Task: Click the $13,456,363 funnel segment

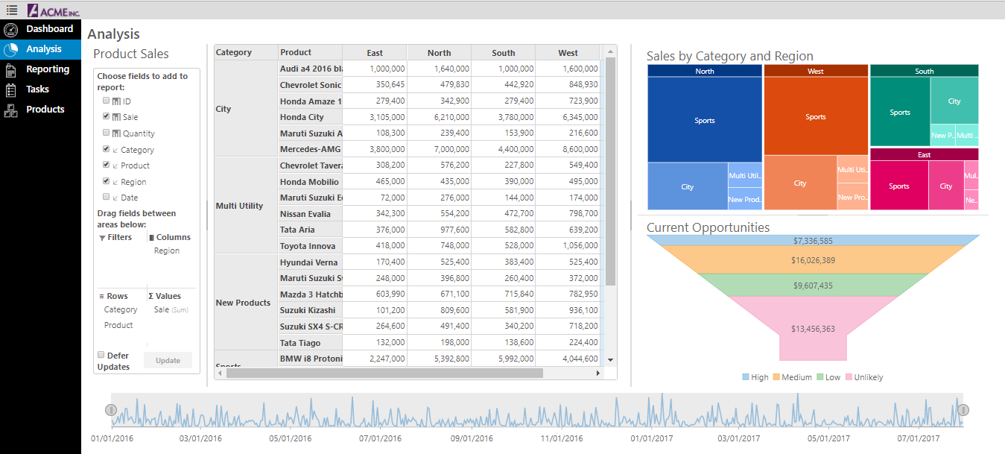Action: (813, 329)
